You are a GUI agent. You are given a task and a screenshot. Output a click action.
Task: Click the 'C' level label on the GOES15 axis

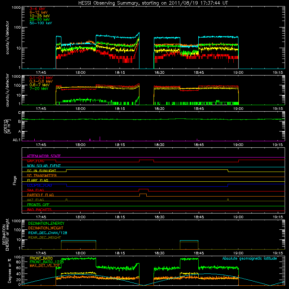coord(20,112)
